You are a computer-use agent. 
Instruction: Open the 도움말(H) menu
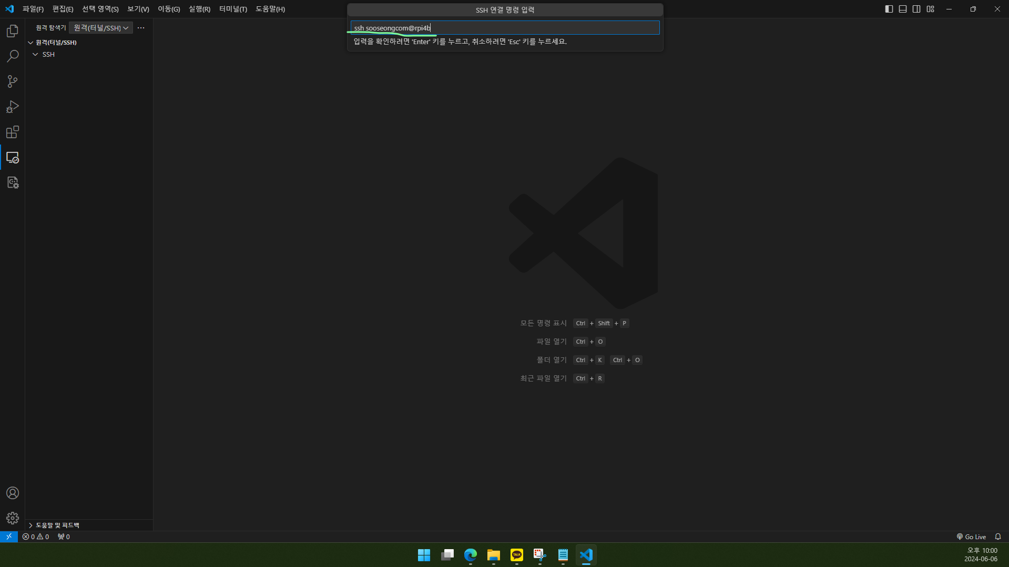(x=270, y=9)
